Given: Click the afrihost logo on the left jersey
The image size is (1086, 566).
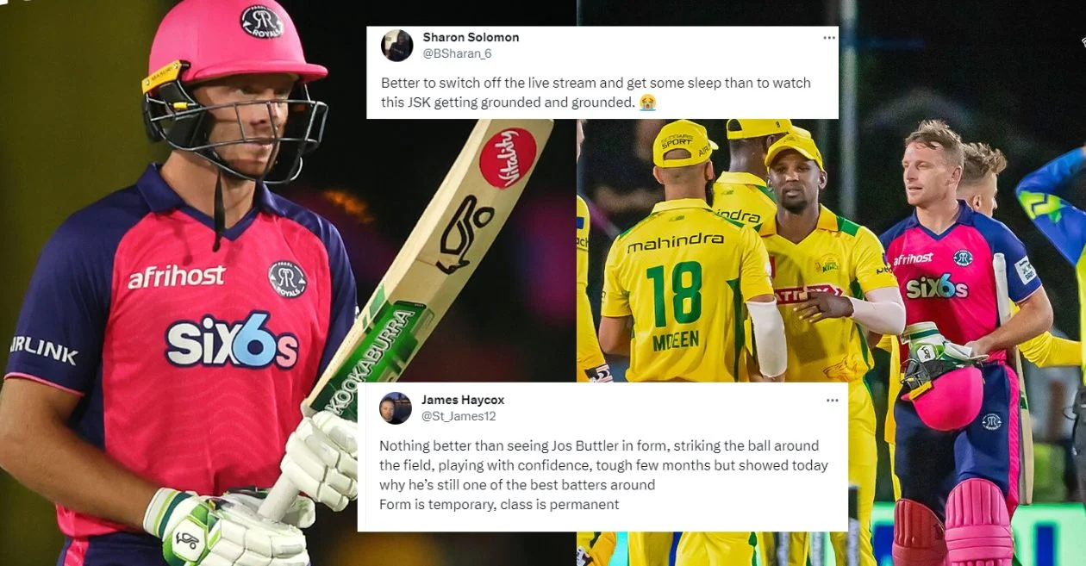Looking at the screenshot, I should [x=177, y=277].
